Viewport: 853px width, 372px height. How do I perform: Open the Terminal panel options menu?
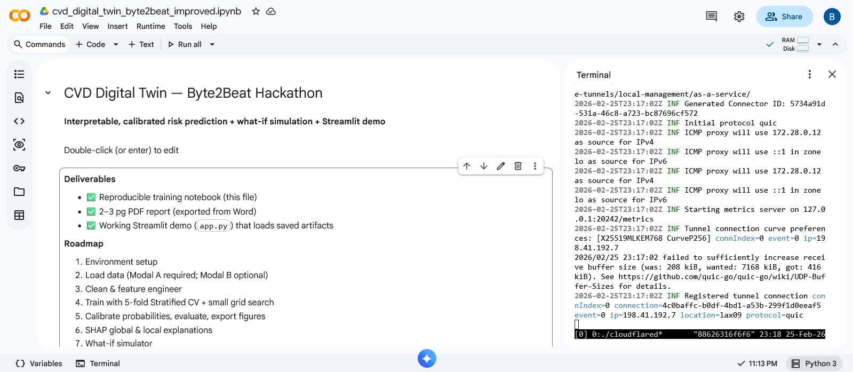pyautogui.click(x=810, y=74)
